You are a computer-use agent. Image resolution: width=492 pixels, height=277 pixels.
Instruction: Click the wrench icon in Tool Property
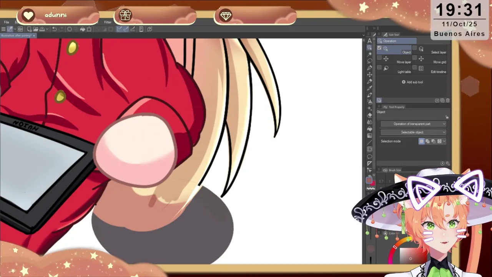pos(448,164)
